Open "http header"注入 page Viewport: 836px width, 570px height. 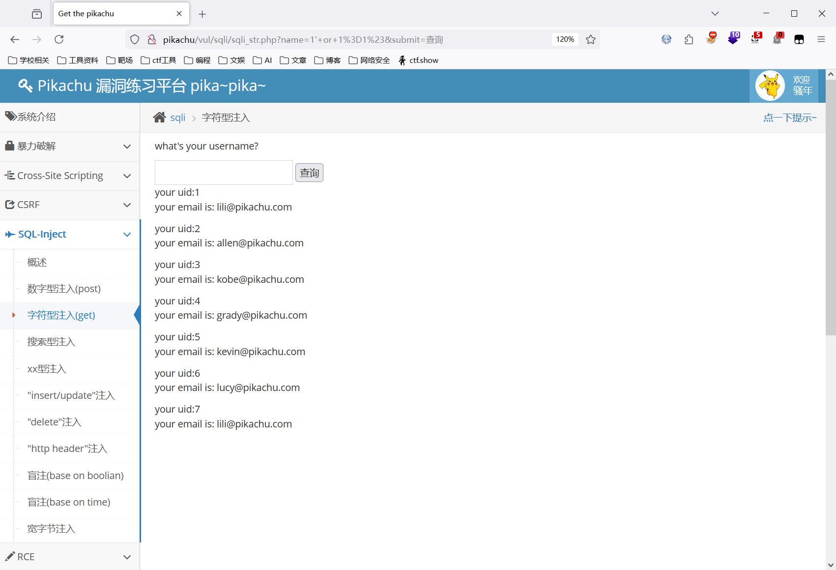tap(67, 449)
